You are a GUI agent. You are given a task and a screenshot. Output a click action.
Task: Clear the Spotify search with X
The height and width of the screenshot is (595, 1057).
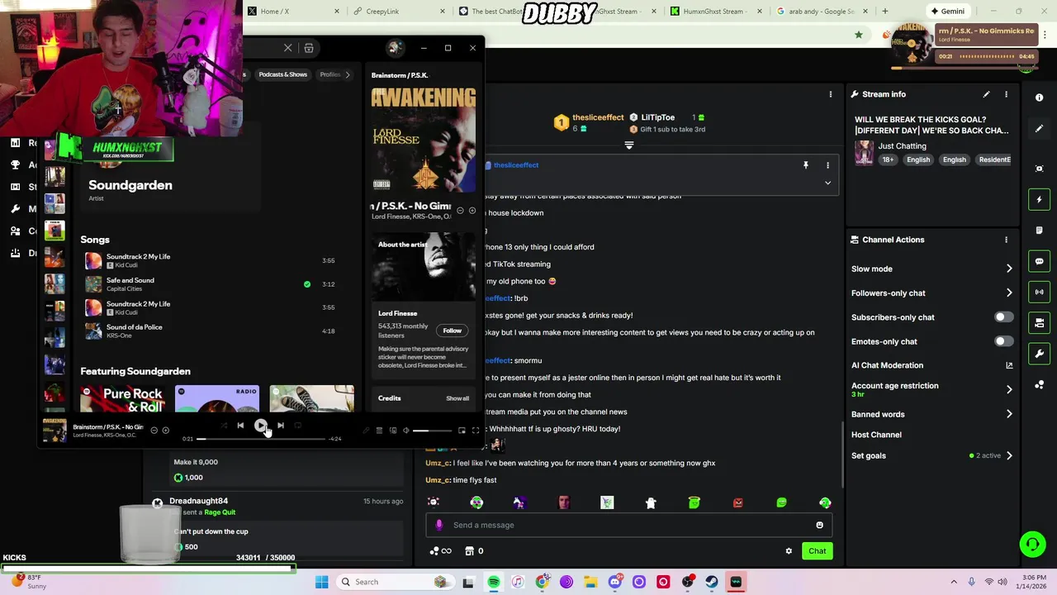tap(288, 48)
